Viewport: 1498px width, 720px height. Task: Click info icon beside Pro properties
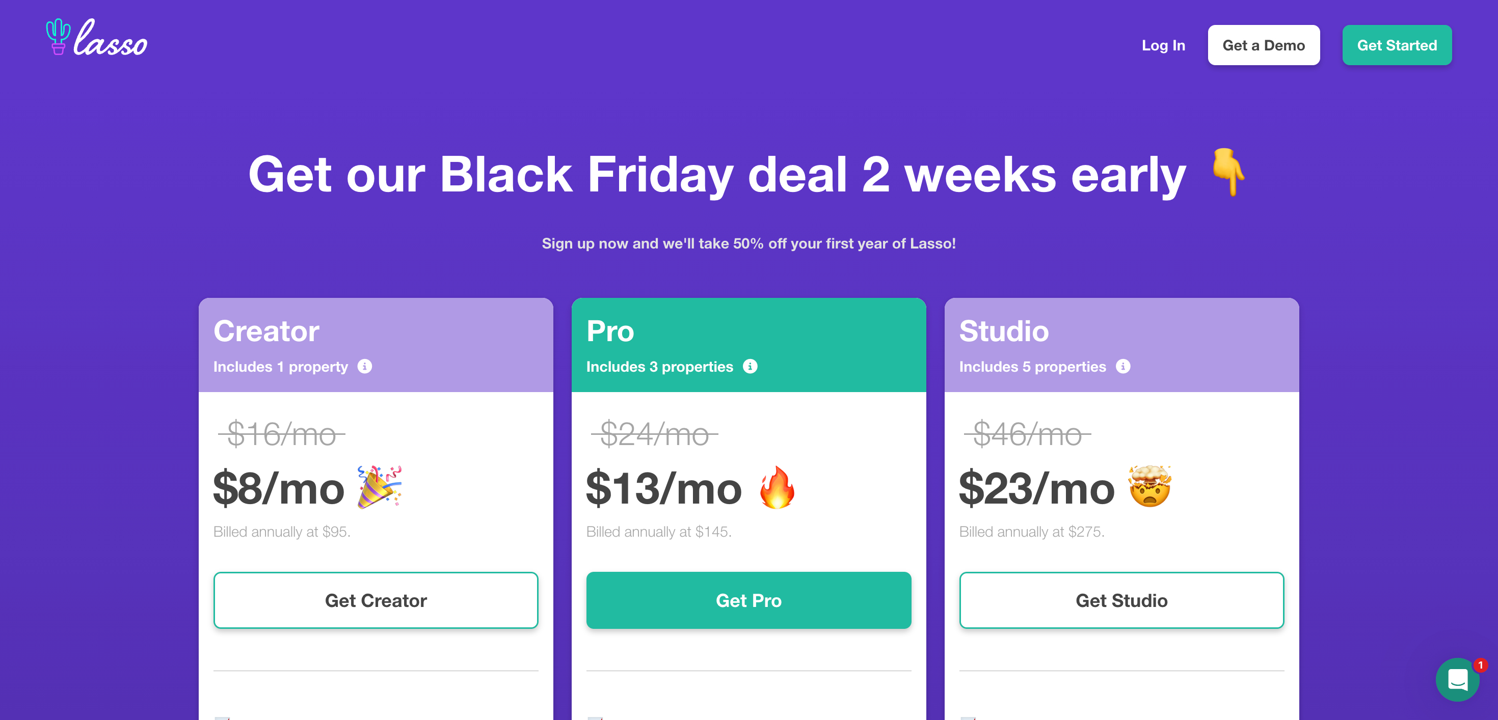point(750,366)
